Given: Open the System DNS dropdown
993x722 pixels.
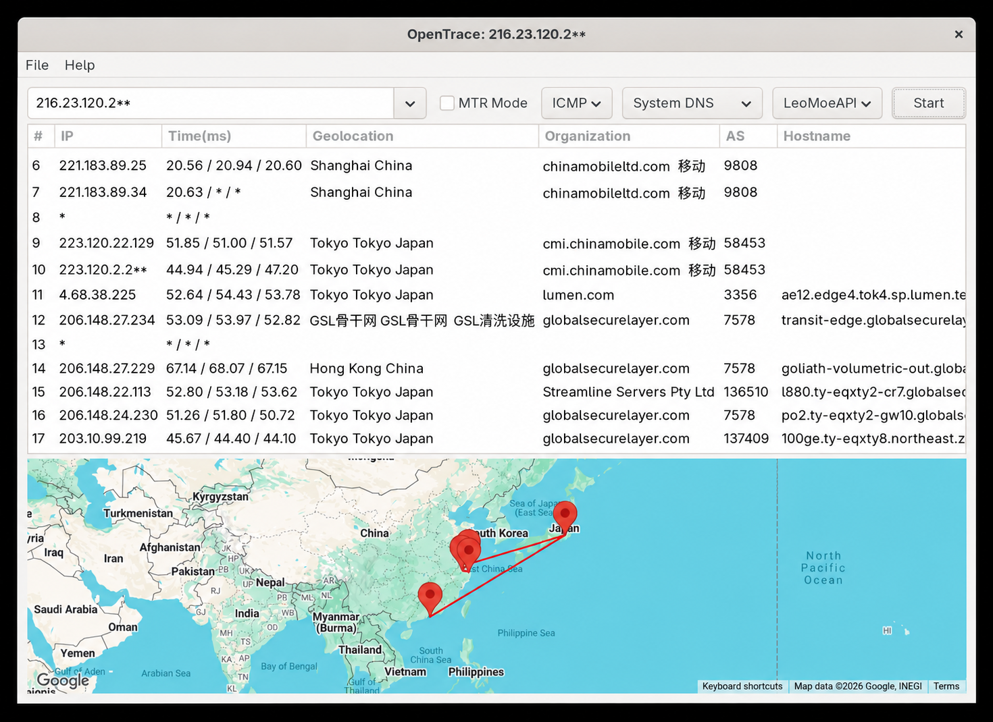Looking at the screenshot, I should (692, 103).
